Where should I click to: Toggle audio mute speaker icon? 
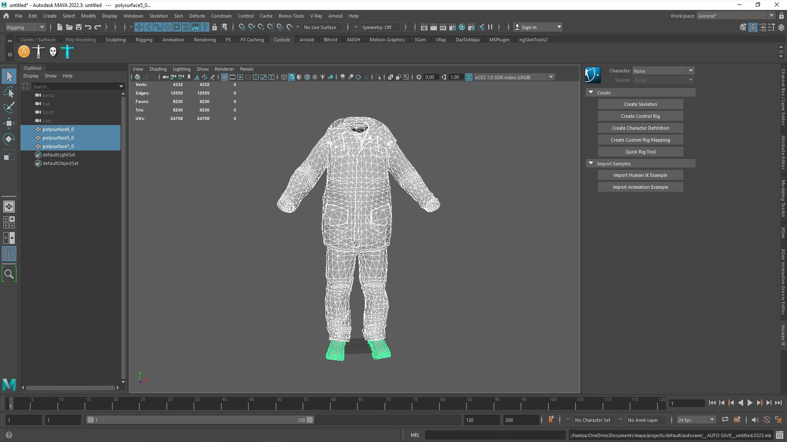click(x=755, y=420)
